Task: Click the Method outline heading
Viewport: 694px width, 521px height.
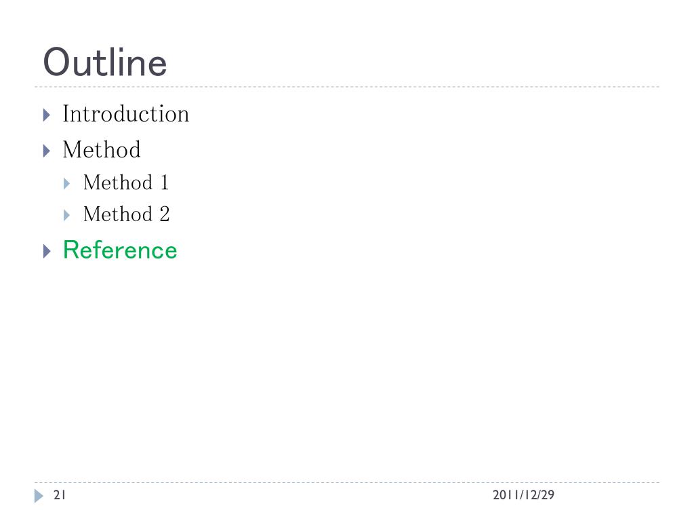Action: click(102, 150)
